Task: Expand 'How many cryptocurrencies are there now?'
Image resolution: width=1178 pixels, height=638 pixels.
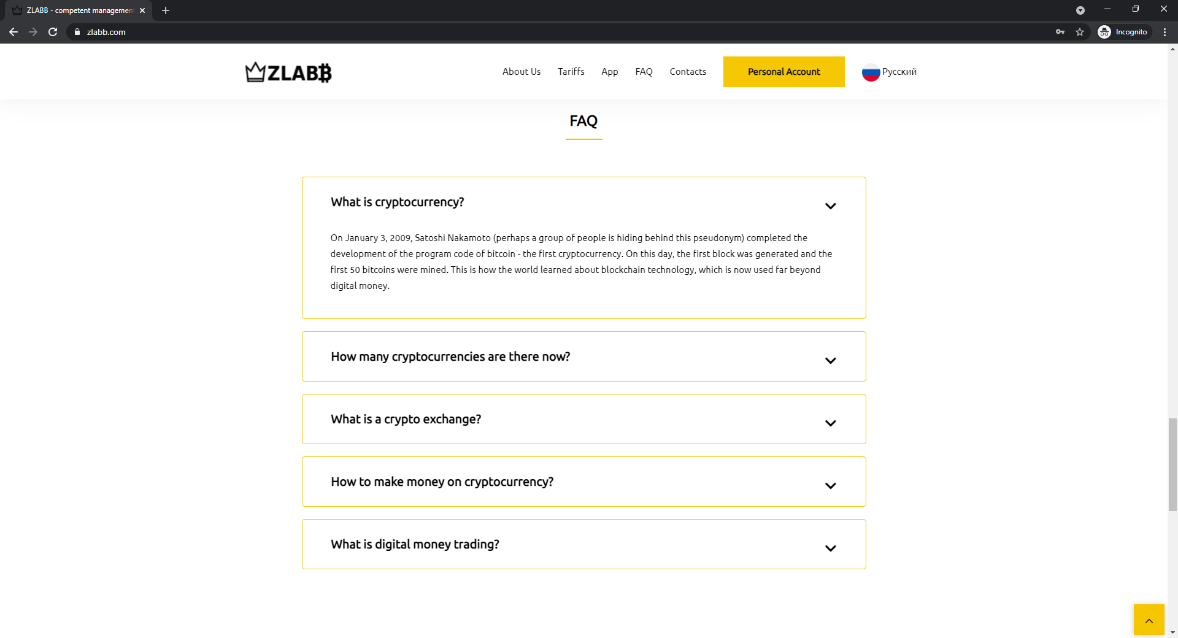Action: point(830,361)
